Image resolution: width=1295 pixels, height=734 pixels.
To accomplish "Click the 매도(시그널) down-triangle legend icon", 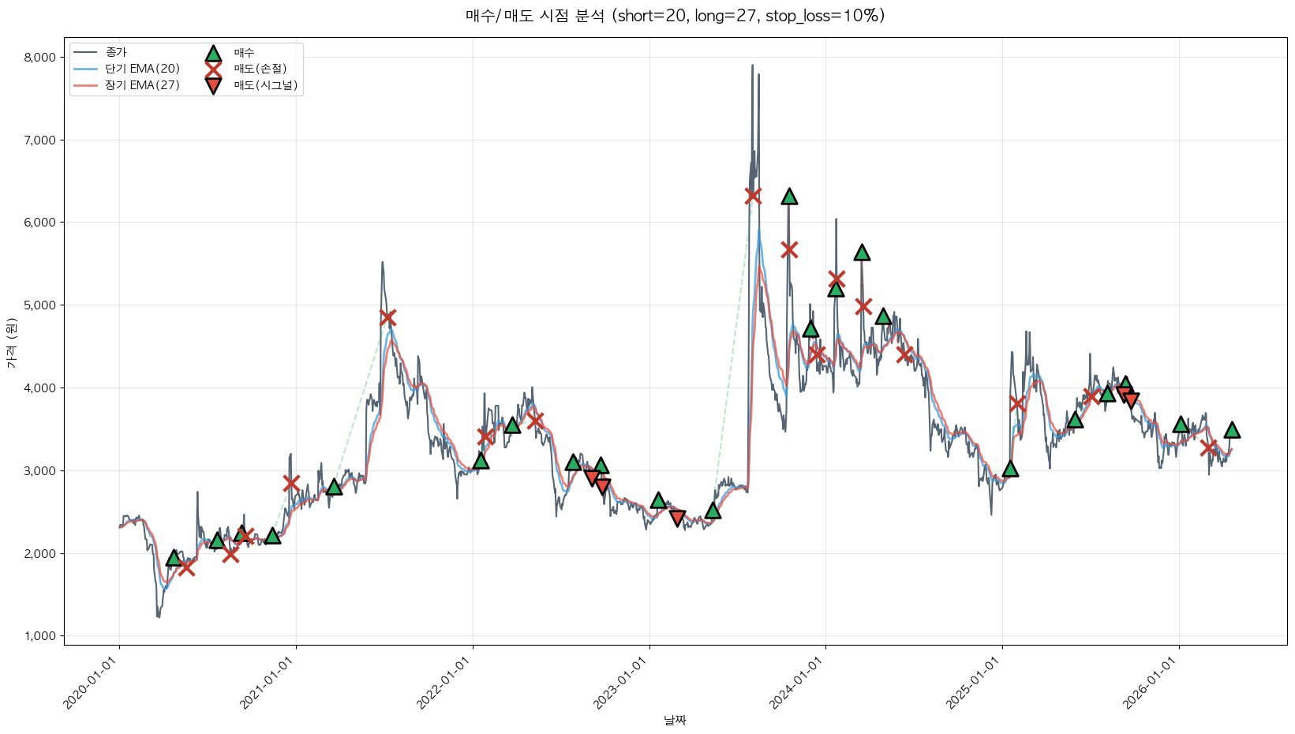I will 213,85.
